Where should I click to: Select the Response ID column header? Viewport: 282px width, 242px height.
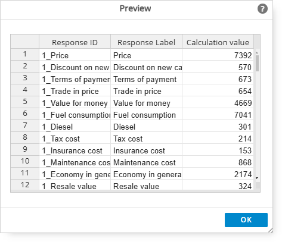click(75, 42)
